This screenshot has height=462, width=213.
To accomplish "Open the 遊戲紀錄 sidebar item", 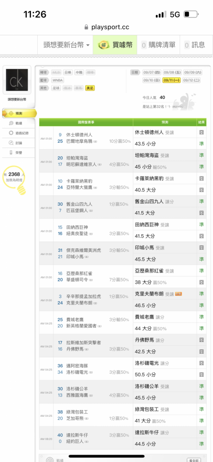I will tap(18, 133).
